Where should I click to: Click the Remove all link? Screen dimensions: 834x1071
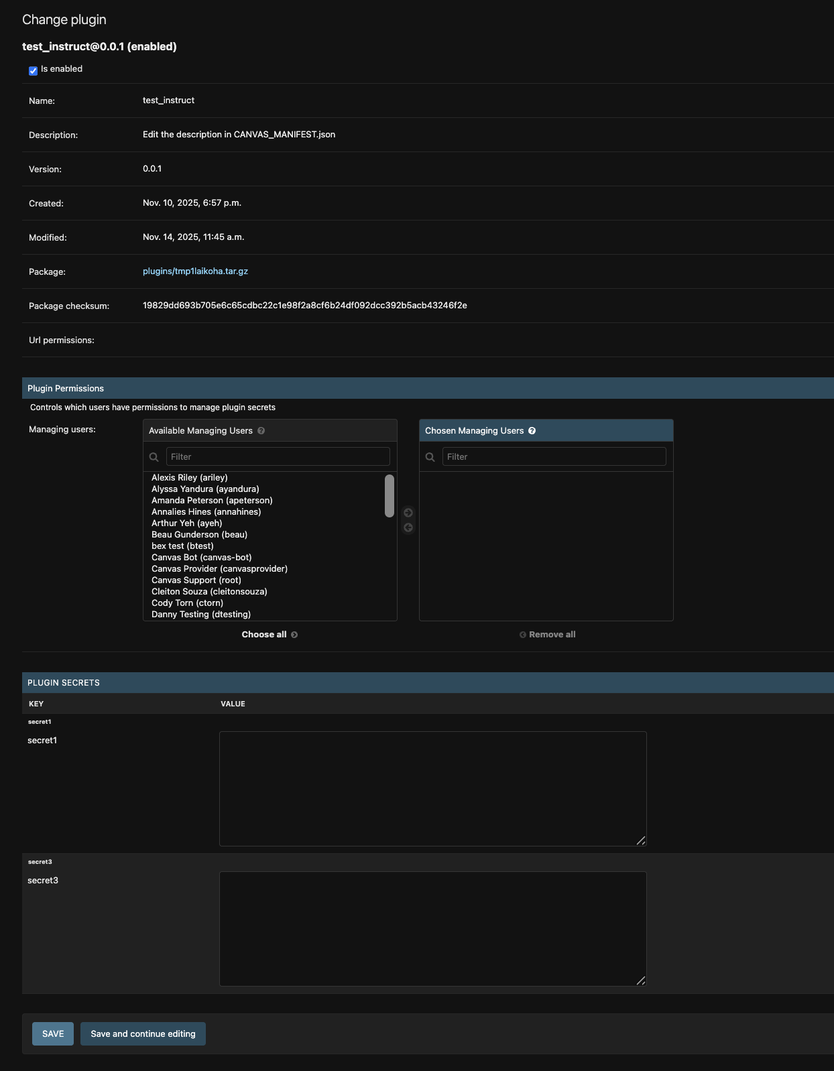547,635
